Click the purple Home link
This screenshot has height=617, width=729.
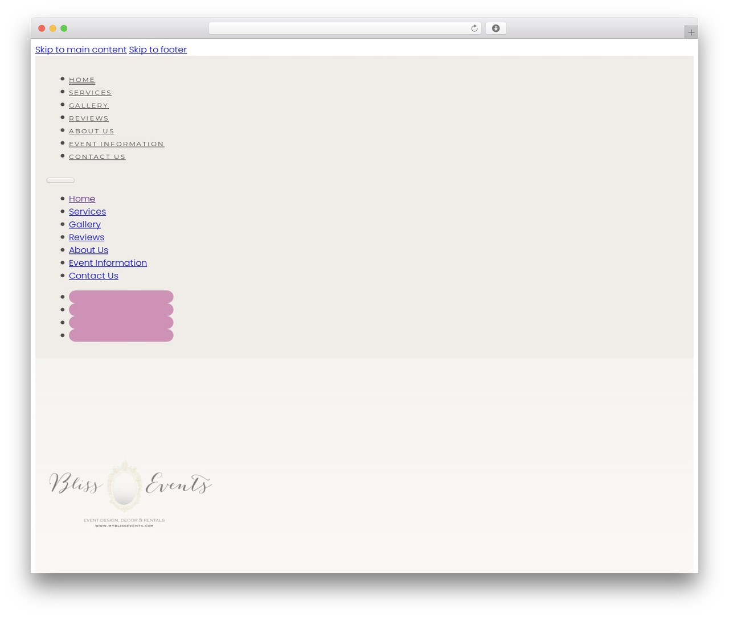[82, 199]
